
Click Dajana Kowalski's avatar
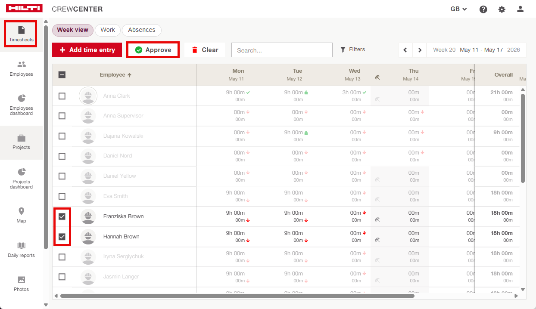pyautogui.click(x=88, y=136)
